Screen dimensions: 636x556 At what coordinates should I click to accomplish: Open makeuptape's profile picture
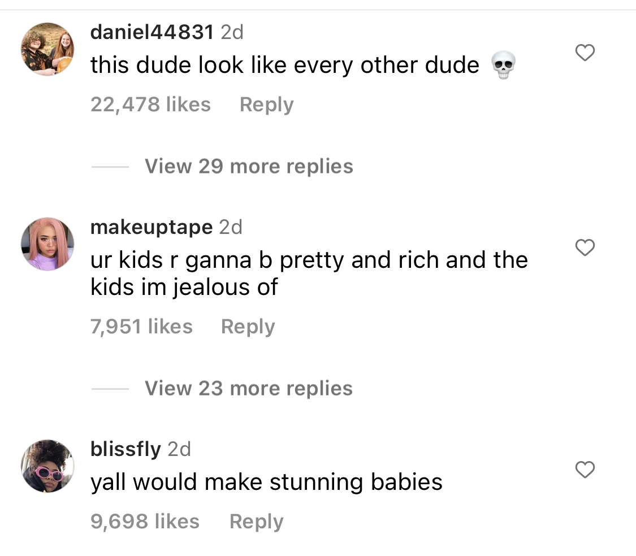tap(47, 244)
